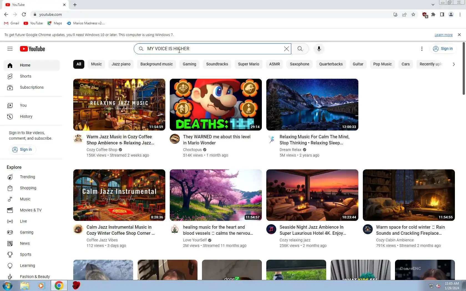
Task: Select the Jazz piano chip
Action: (121, 64)
